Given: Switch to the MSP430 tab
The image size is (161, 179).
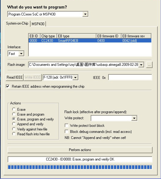Looking at the screenshot, I should (38, 24).
